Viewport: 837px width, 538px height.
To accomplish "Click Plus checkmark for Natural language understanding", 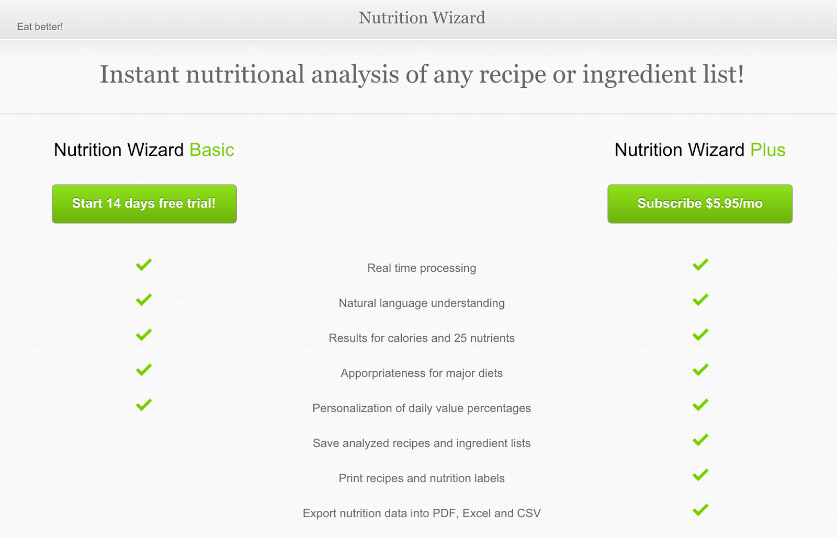I will point(700,300).
